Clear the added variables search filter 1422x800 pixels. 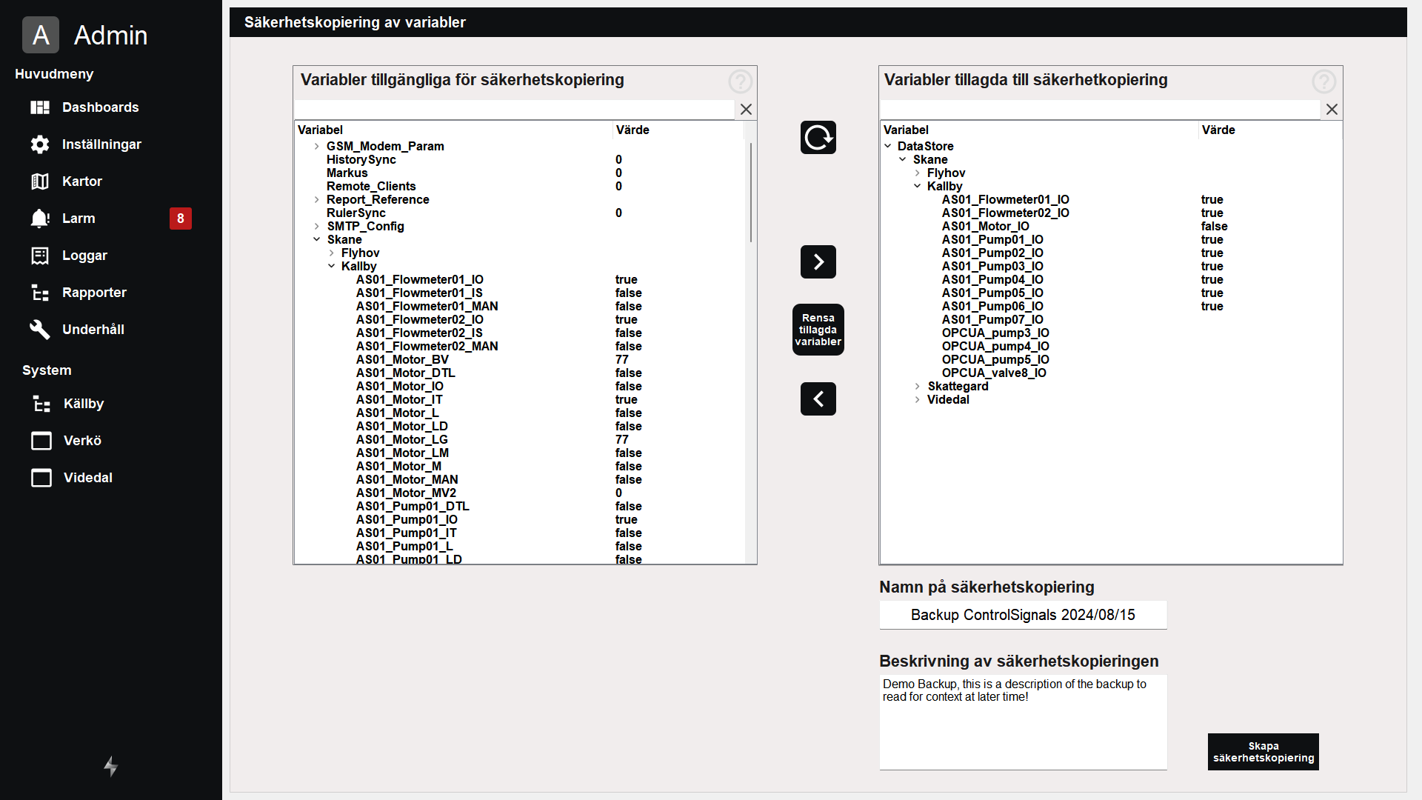(1332, 110)
